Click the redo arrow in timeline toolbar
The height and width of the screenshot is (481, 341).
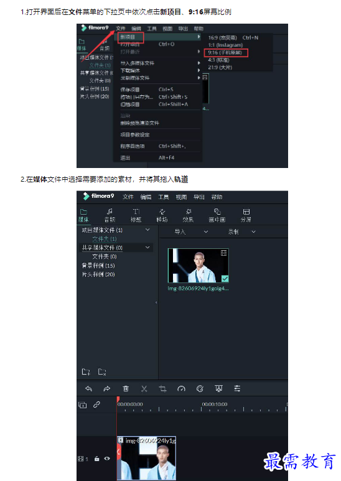tap(106, 389)
